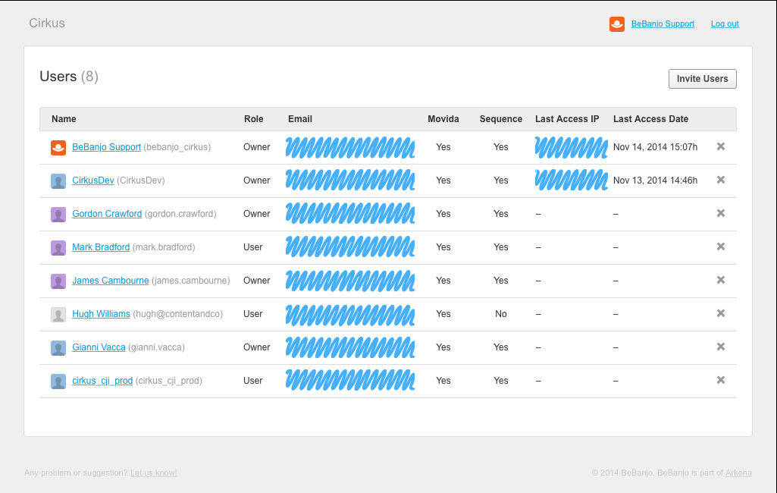This screenshot has width=777, height=493.
Task: Follow the Arkena footer link
Action: pyautogui.click(x=738, y=473)
